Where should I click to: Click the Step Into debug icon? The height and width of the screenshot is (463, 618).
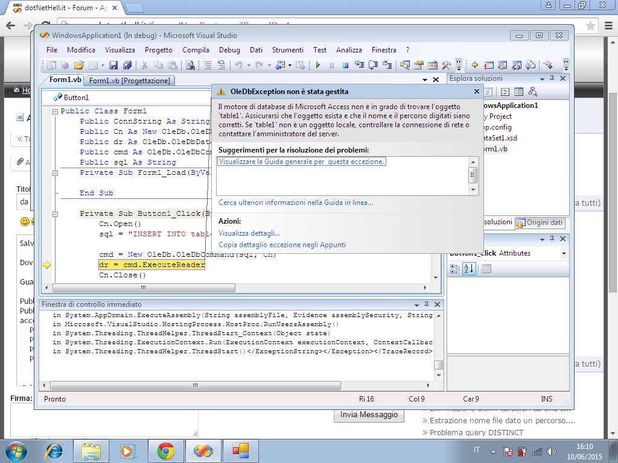(359, 65)
